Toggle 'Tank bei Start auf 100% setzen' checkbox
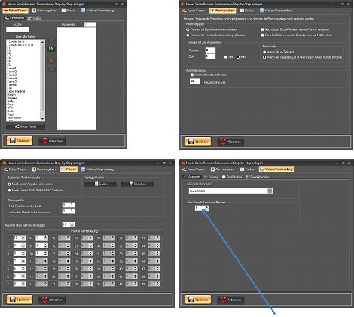Screen dimensions: 354x317 262,35
